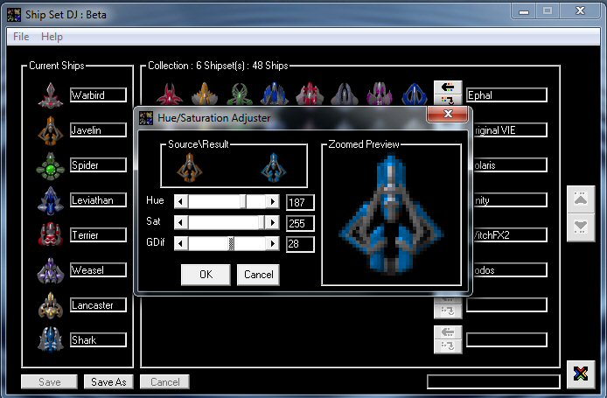
Task: Edit the Terrier name field
Action: (98, 235)
